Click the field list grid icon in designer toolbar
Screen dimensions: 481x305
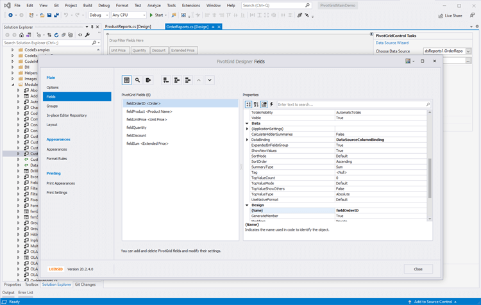[127, 80]
